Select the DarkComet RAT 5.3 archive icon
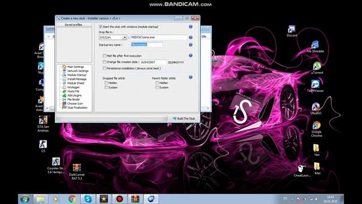The height and width of the screenshot is (204, 362). tap(77, 172)
